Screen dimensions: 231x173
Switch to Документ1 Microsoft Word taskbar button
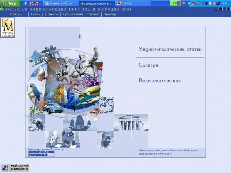[61, 3]
